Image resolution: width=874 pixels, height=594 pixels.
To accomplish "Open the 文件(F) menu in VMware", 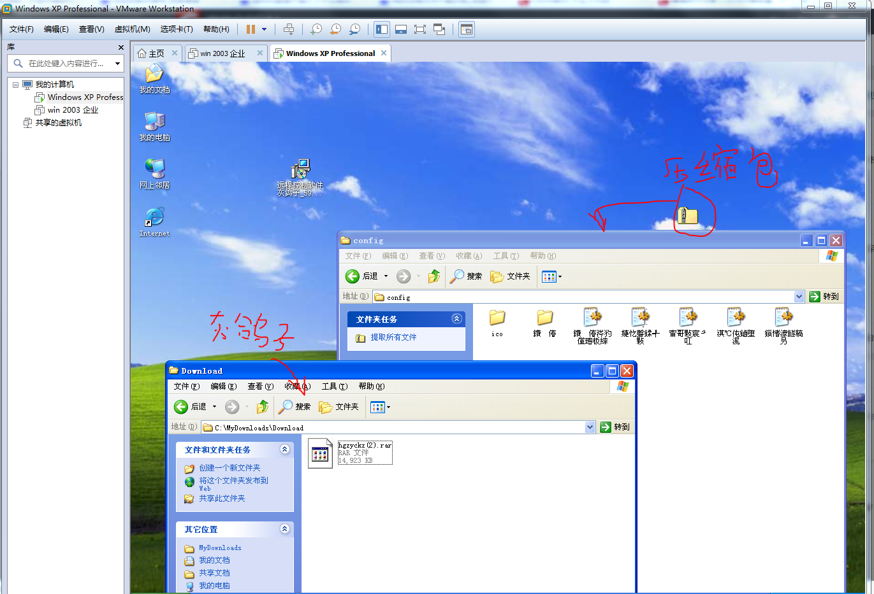I will click(22, 29).
